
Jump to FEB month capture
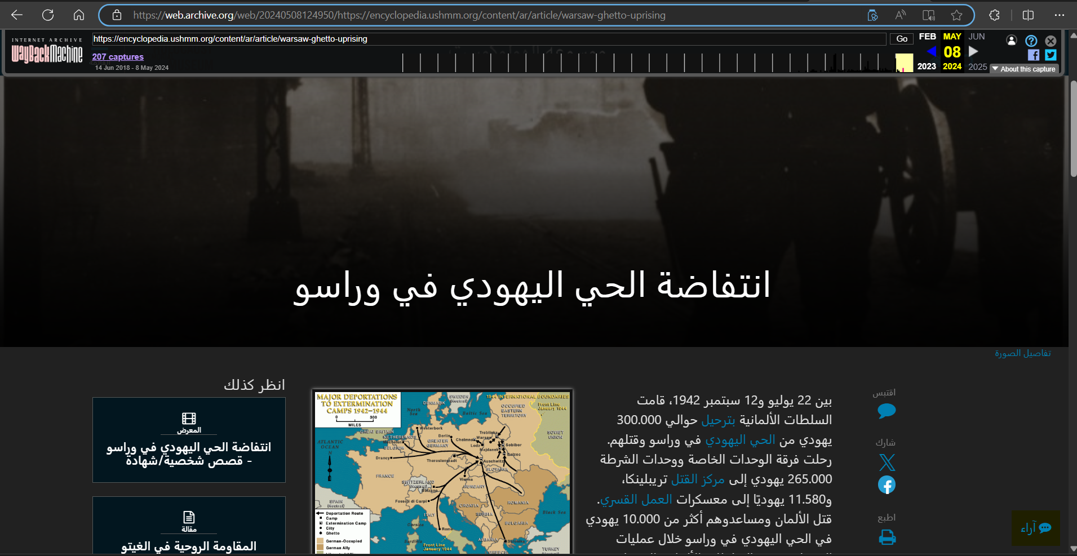point(927,37)
